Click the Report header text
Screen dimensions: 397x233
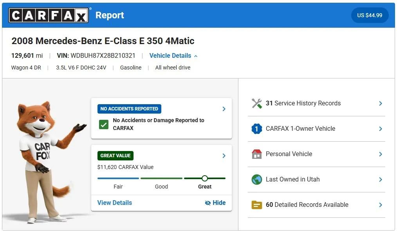(110, 15)
